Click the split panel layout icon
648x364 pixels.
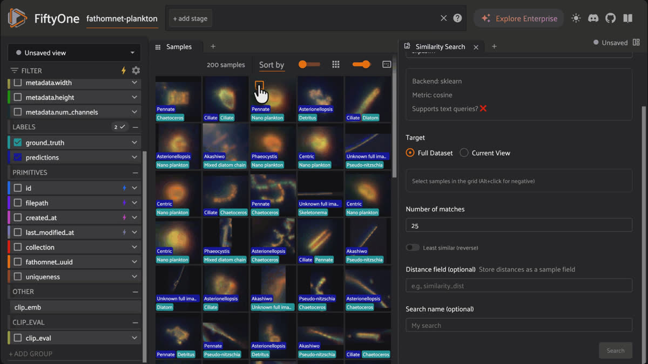click(636, 43)
